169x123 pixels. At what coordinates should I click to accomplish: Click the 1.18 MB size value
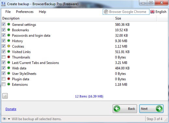click(121, 85)
